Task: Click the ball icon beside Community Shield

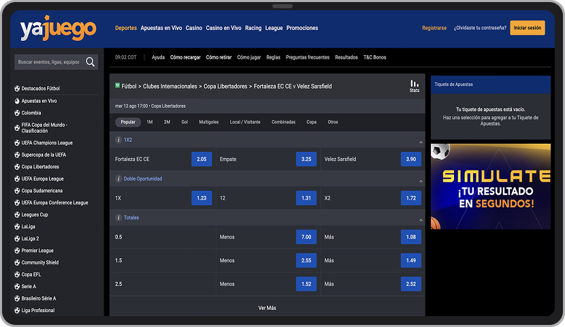Action: click(x=17, y=262)
